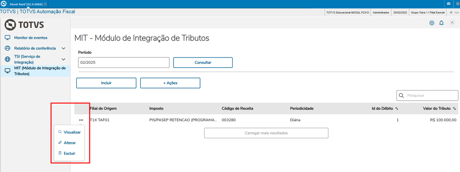Focus the Pesquisar search field
Screen dimensions: 460x172
coord(427,96)
